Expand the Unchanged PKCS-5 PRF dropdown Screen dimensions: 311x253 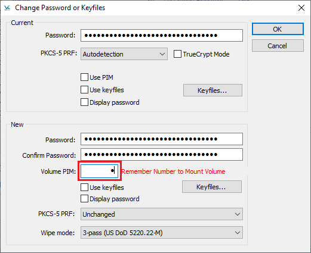(x=162, y=214)
